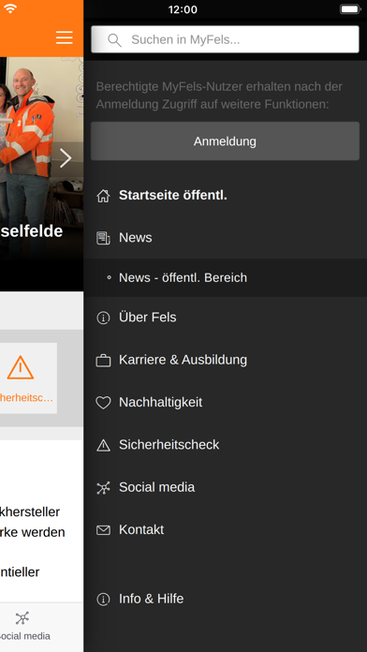Open the Nachhaltigkeit menu entry
367x652 pixels.
160,403
